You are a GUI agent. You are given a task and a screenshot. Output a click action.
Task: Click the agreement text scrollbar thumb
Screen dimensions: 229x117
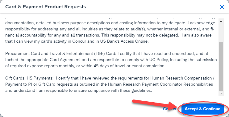coord(221,66)
